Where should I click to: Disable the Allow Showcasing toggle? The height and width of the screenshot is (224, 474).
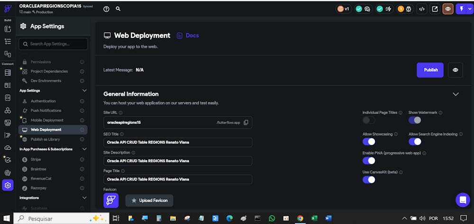click(369, 141)
